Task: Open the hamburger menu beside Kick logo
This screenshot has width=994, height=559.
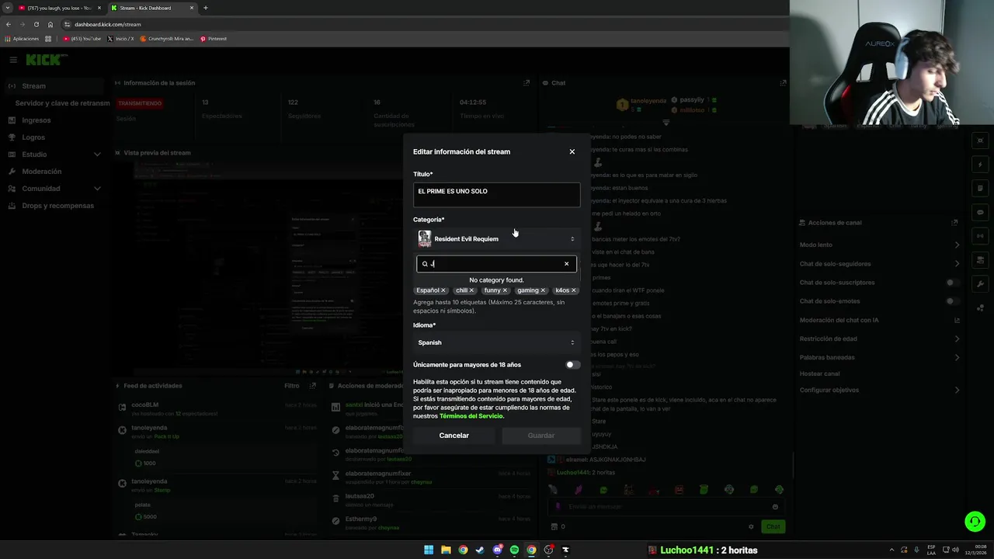Action: pos(13,60)
